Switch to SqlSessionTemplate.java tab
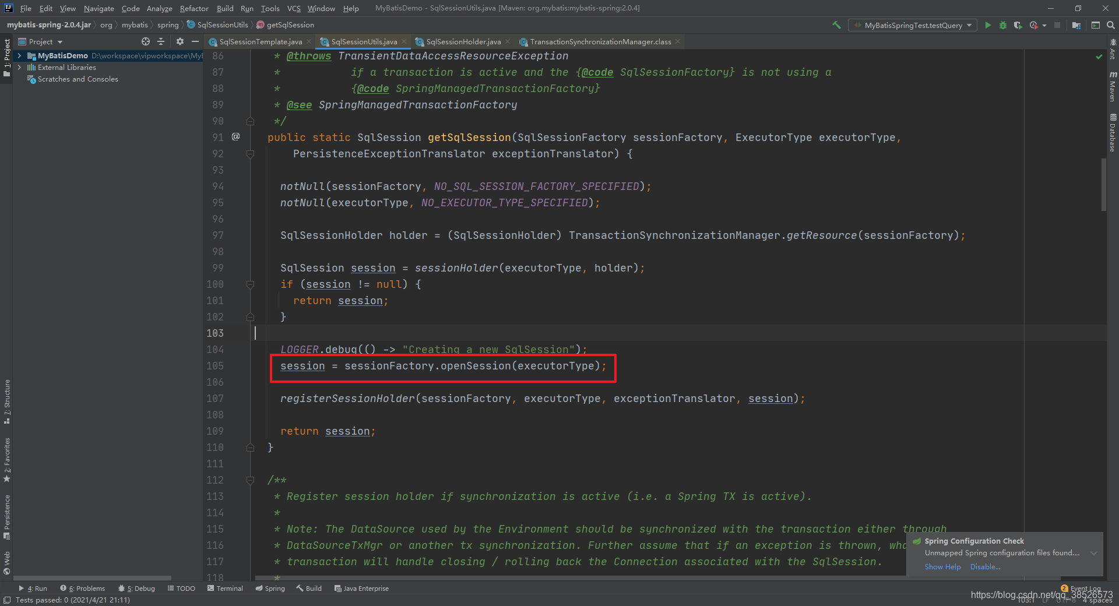This screenshot has width=1119, height=606. click(x=261, y=41)
